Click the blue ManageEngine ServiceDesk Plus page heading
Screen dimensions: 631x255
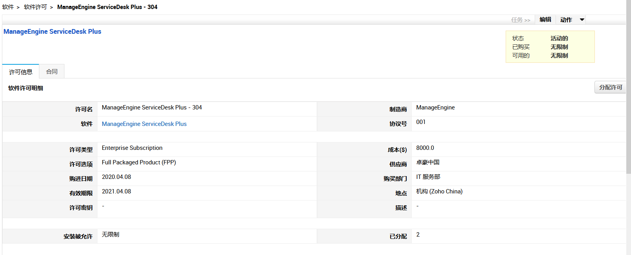[x=52, y=31]
